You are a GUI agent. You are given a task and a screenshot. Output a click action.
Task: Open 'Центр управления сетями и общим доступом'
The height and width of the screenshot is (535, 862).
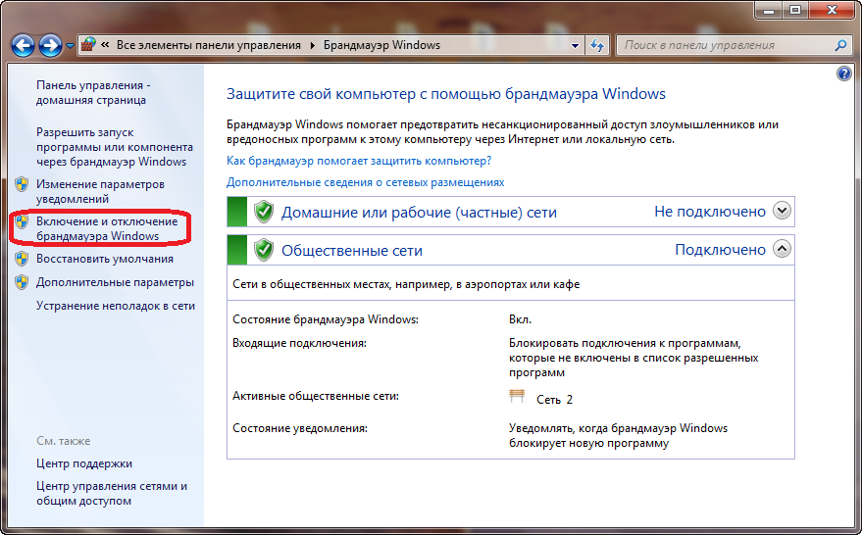point(112,493)
